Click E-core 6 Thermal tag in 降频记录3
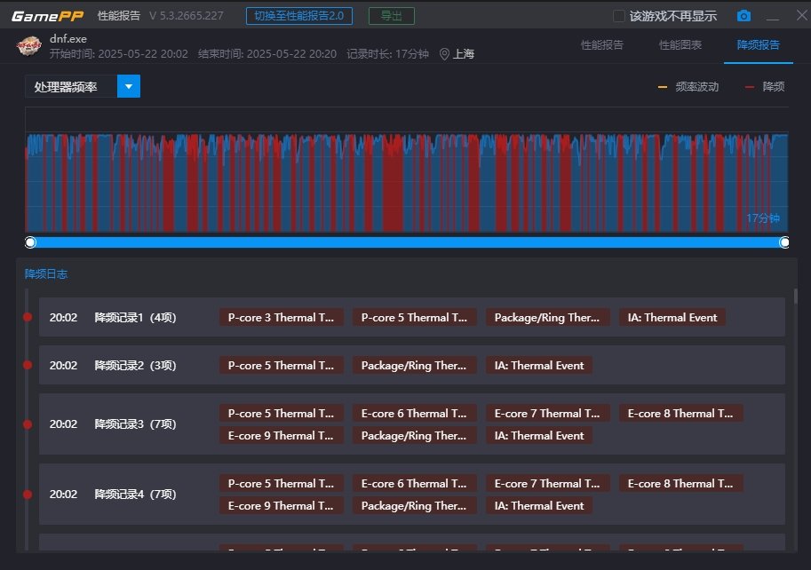 (x=414, y=414)
